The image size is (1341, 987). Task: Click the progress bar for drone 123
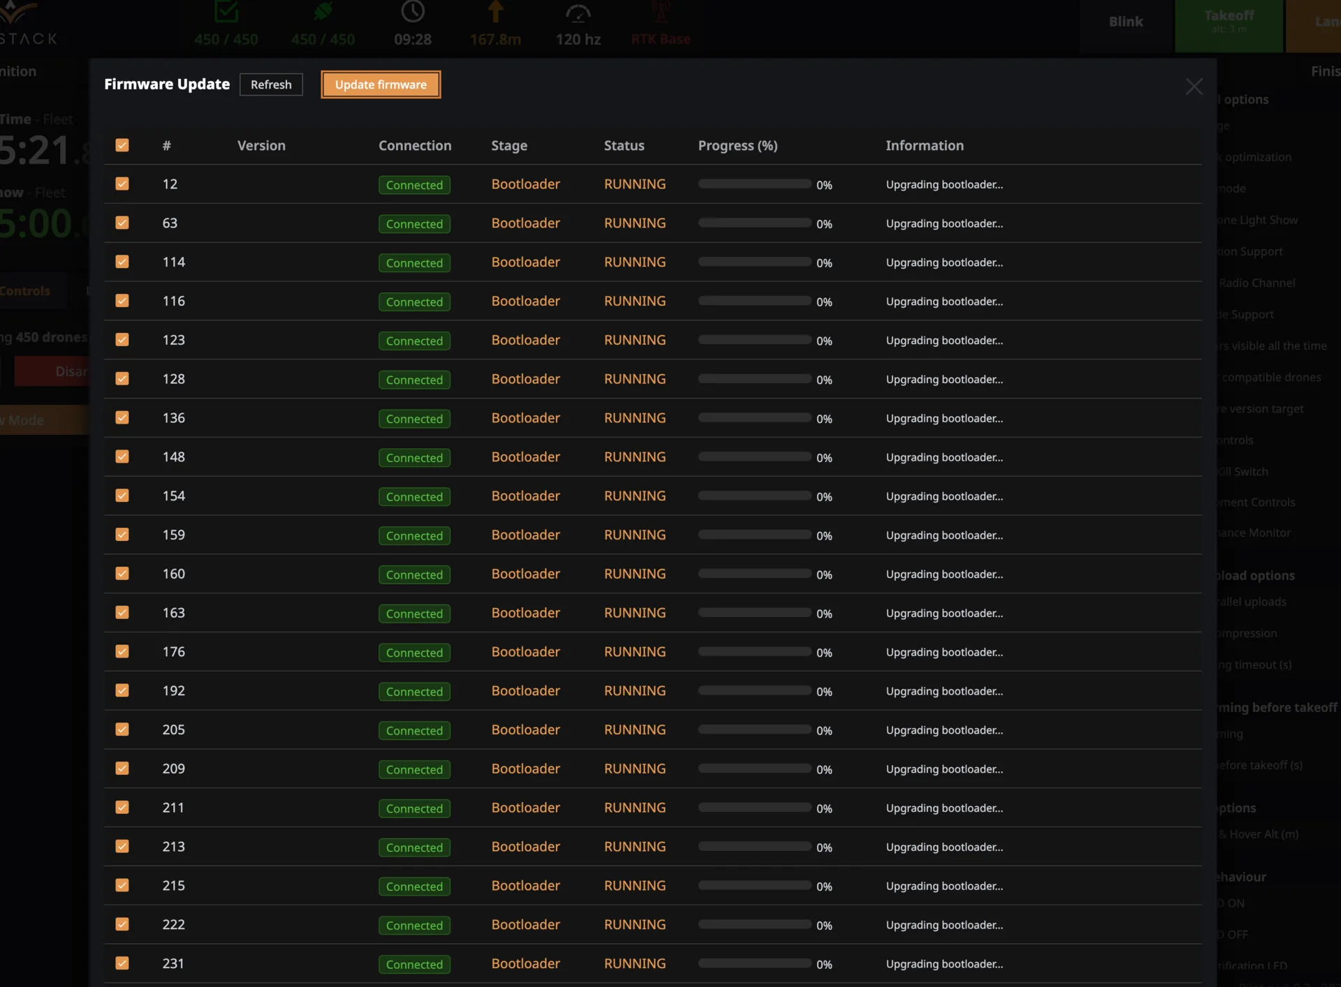[x=754, y=340]
